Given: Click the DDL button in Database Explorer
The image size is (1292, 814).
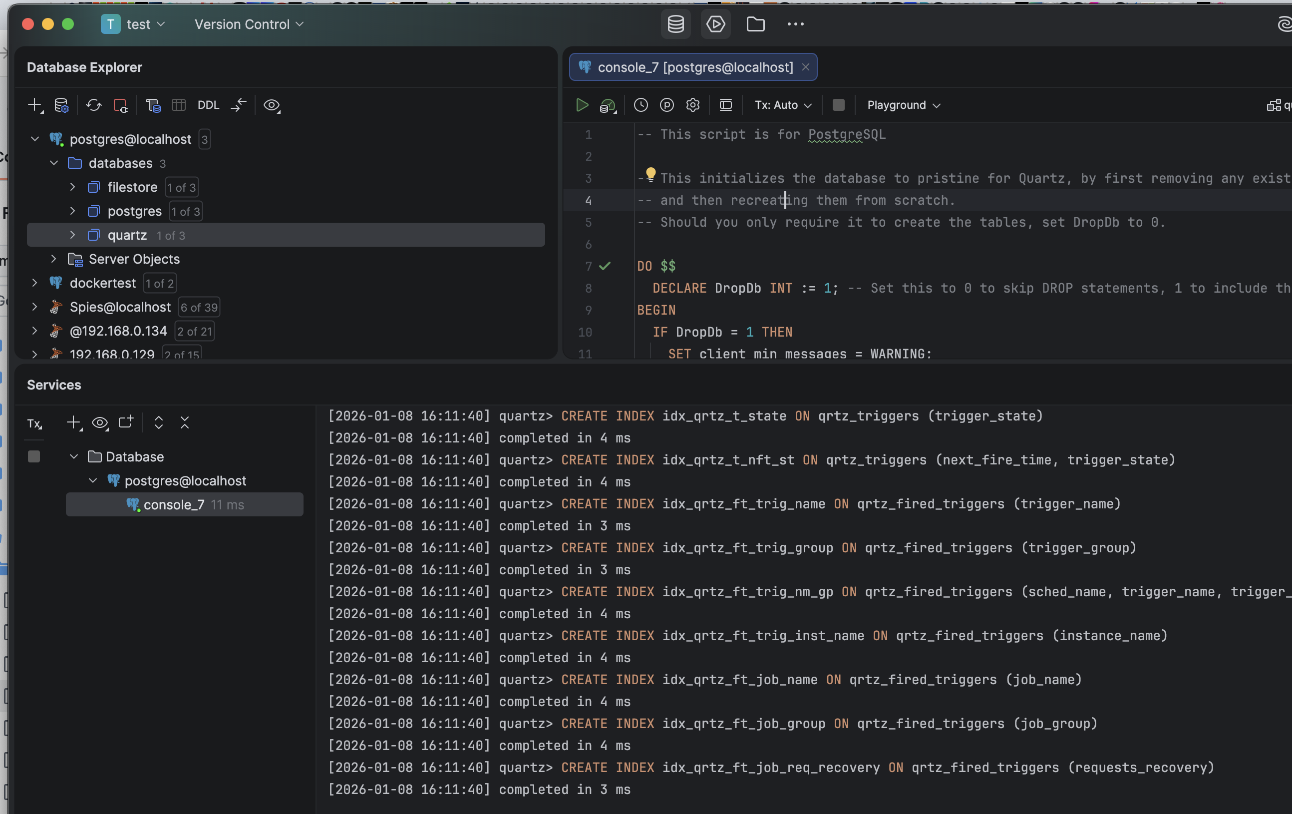Looking at the screenshot, I should pyautogui.click(x=208, y=105).
